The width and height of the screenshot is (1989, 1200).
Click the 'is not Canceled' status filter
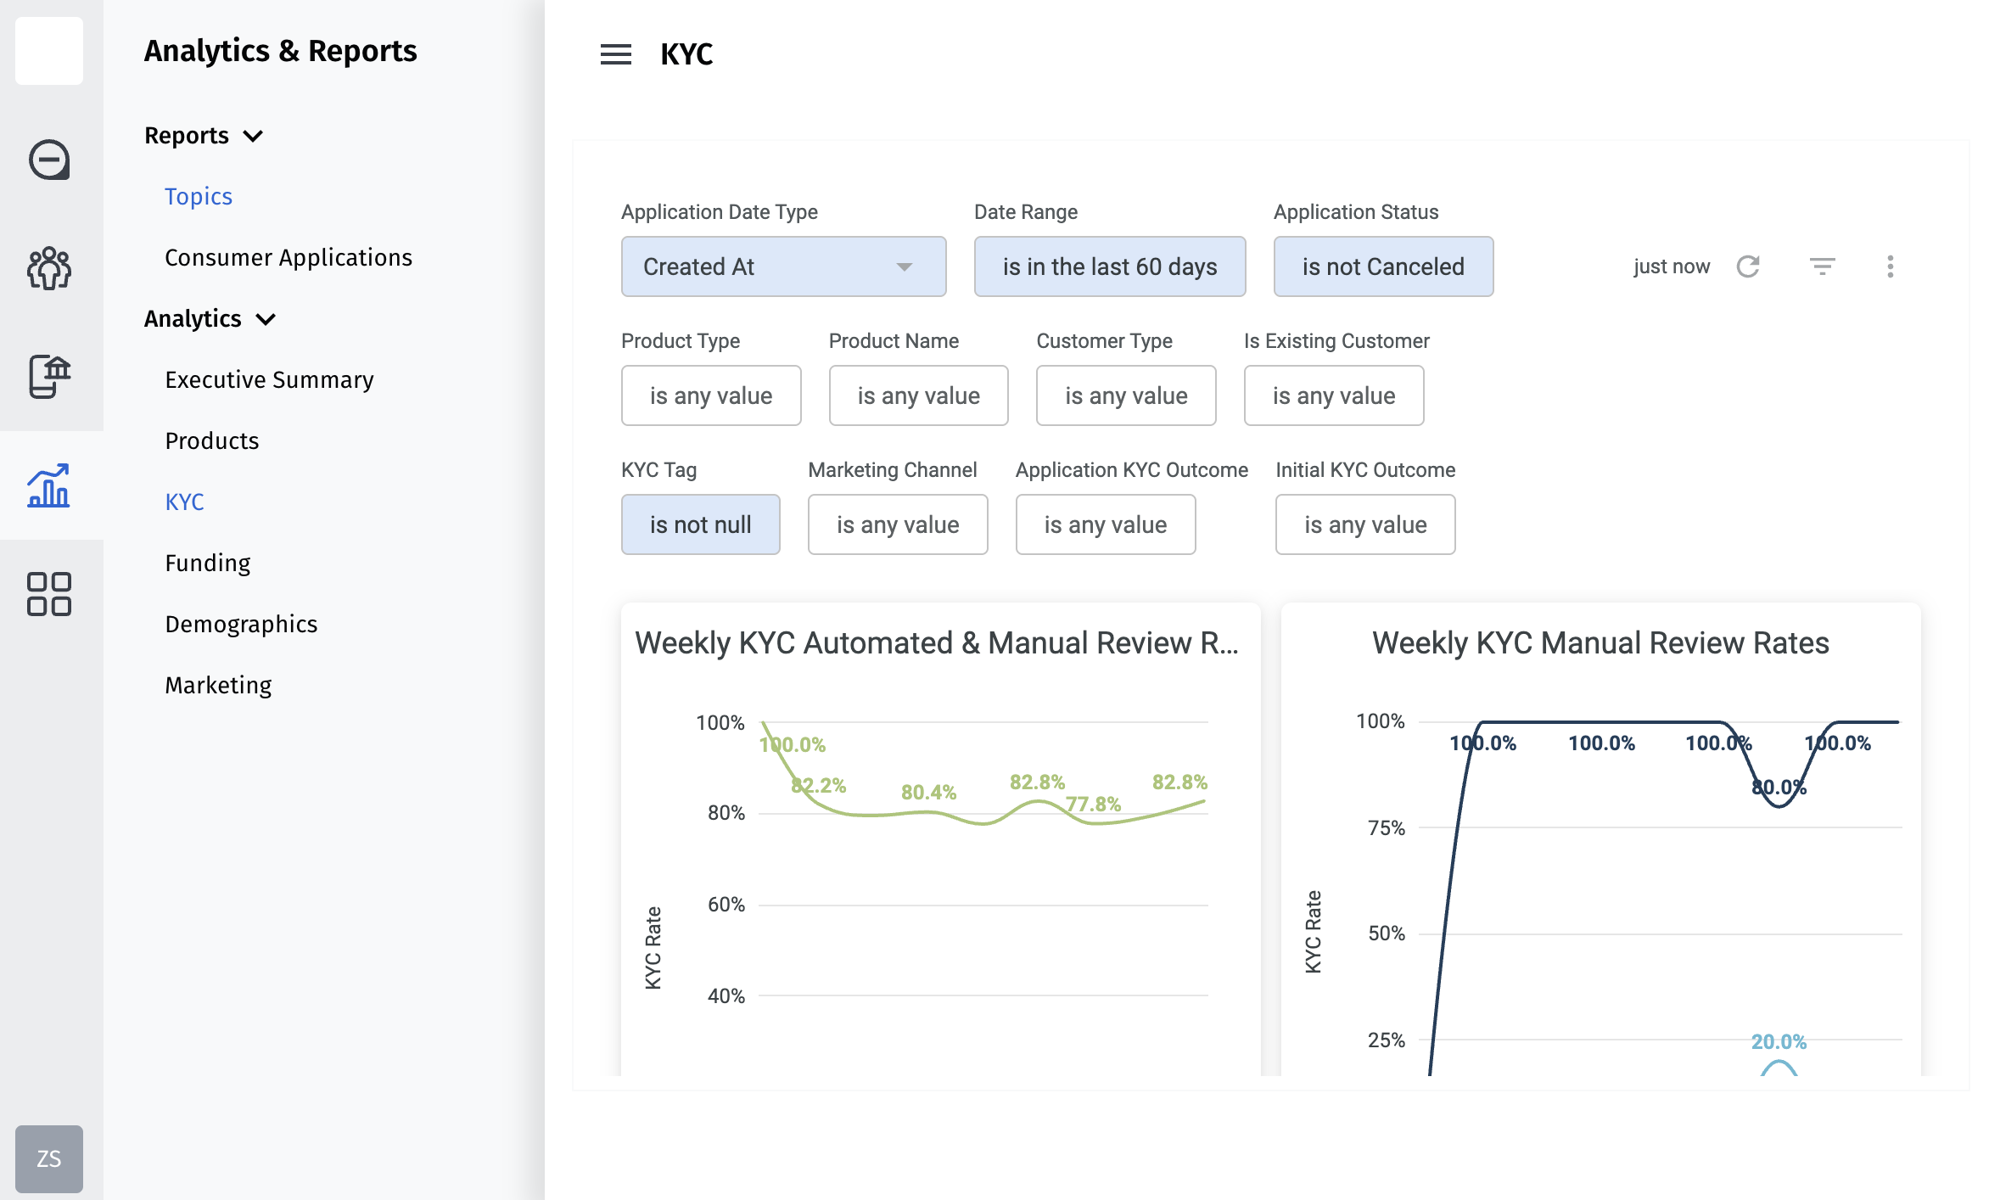[1382, 266]
